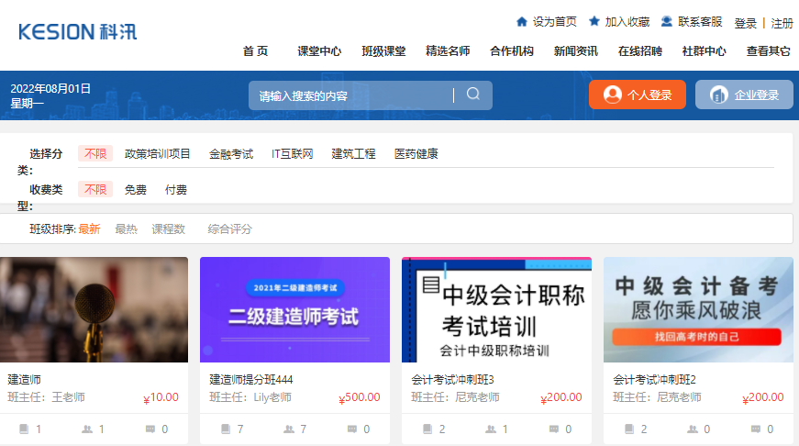Click lessons book icon on 会计考试冲刺班3 card
799x446 pixels.
click(427, 429)
